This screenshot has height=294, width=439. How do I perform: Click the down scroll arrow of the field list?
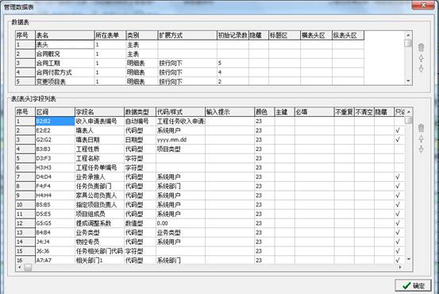tap(409, 259)
